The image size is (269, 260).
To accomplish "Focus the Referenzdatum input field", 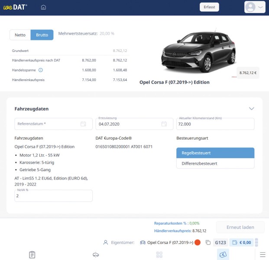I will click(53, 124).
